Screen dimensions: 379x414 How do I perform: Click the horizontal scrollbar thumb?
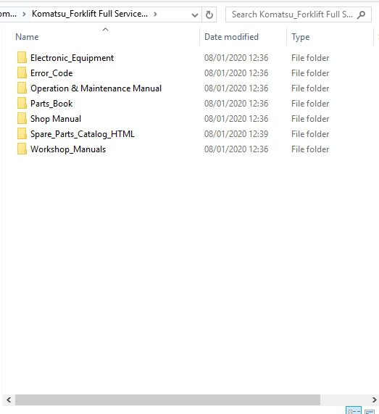point(167,399)
